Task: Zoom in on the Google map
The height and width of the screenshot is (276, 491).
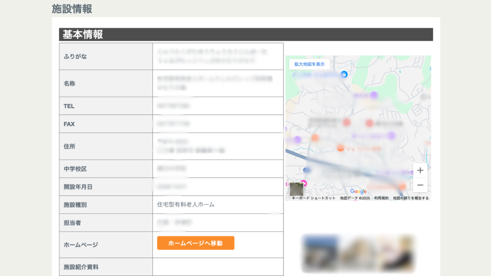Action: pyautogui.click(x=420, y=171)
